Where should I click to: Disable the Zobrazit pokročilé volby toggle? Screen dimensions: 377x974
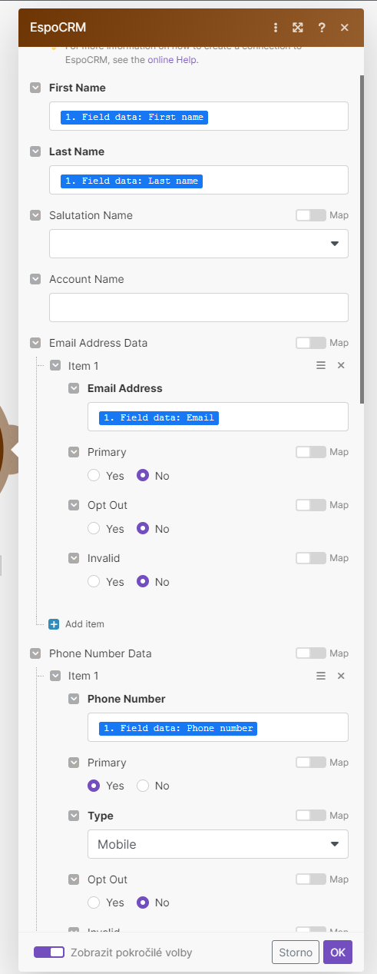coord(49,952)
